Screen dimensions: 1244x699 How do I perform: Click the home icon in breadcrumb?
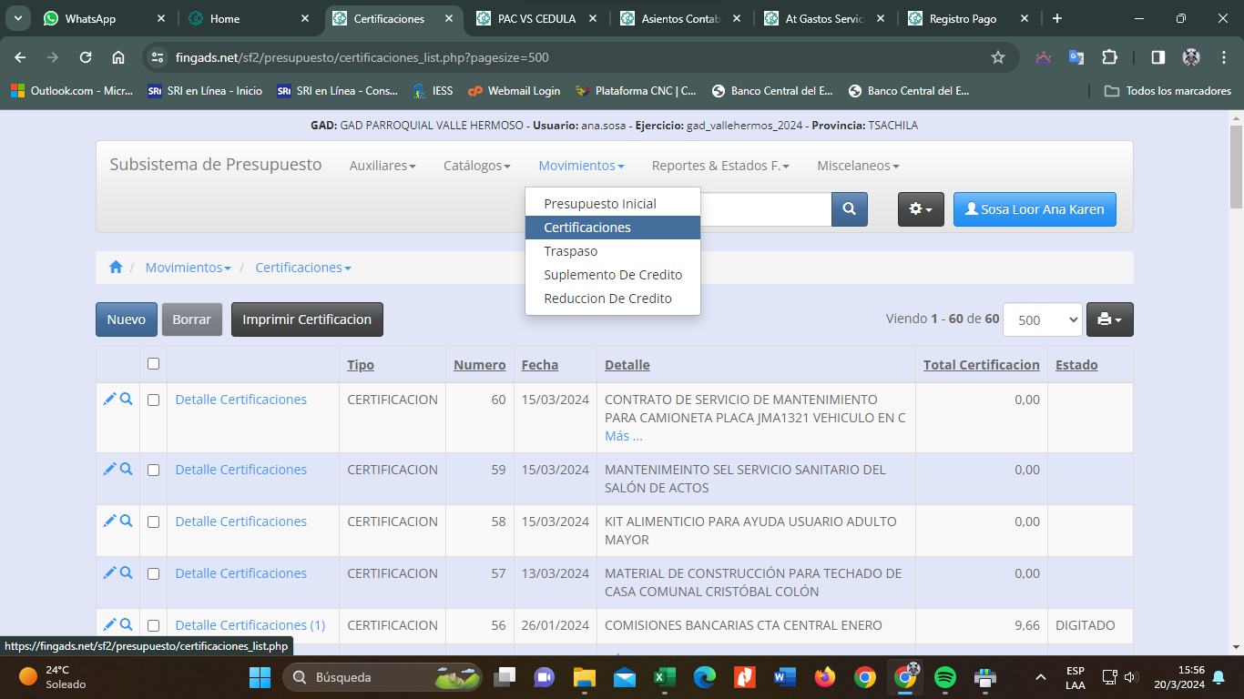tap(116, 268)
